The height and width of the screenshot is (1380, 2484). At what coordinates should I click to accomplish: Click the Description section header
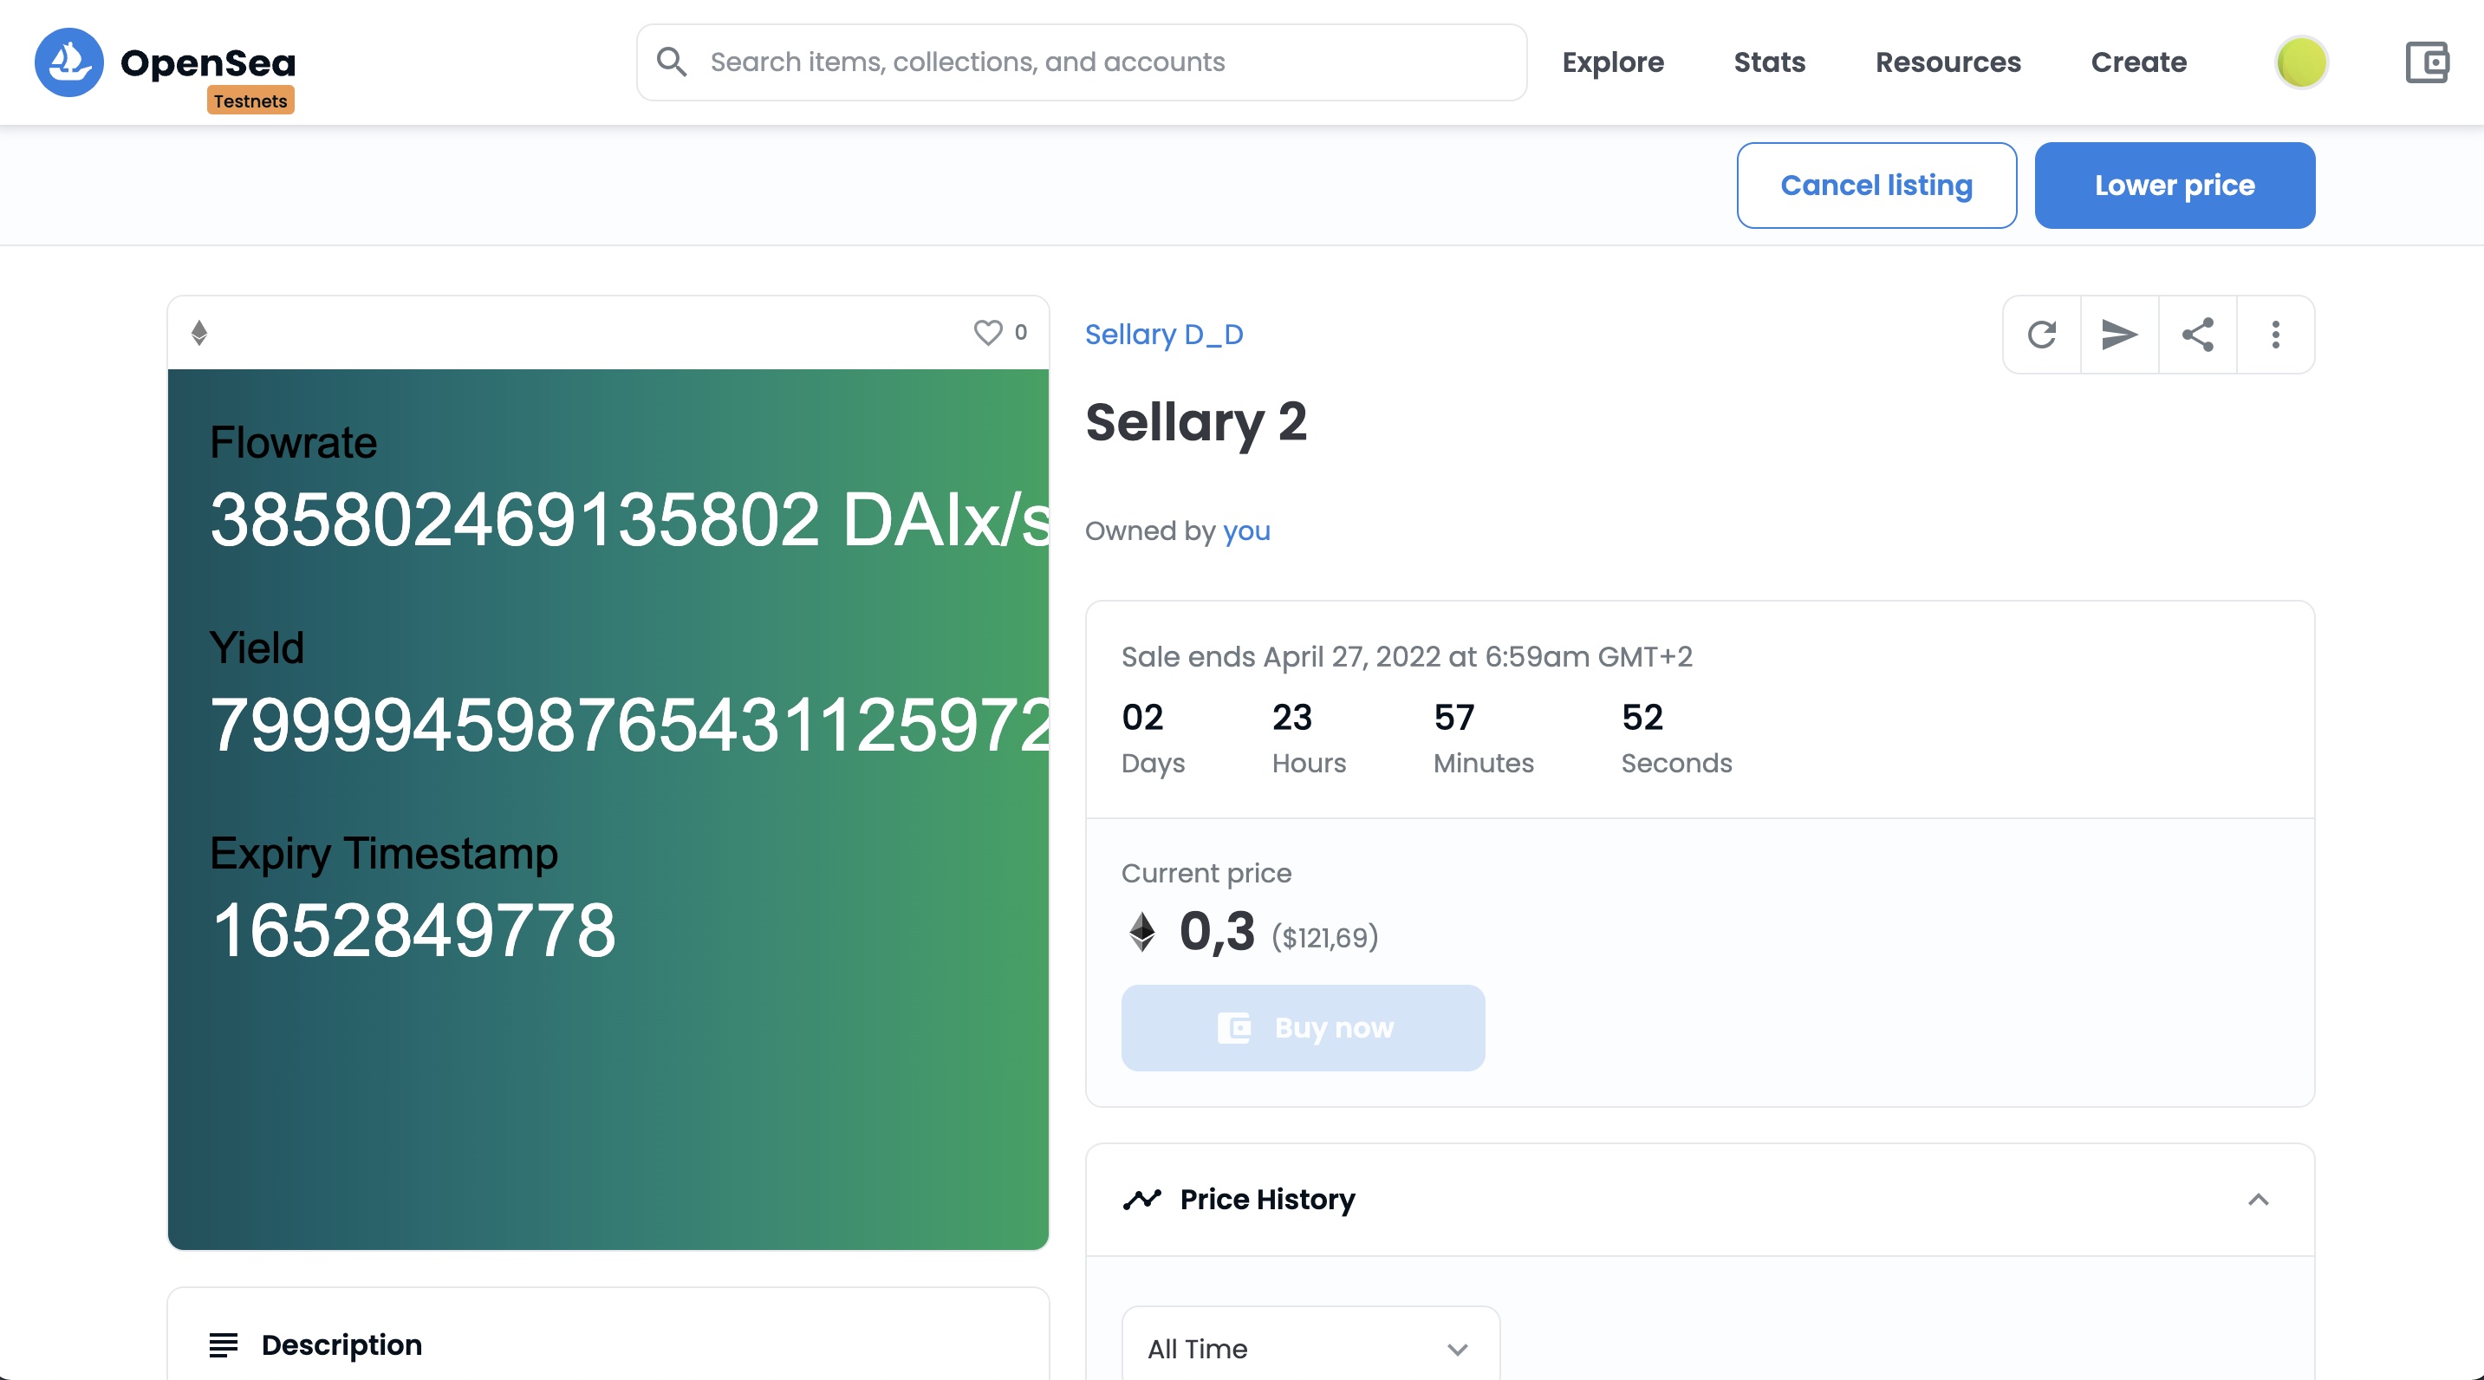[x=608, y=1344]
